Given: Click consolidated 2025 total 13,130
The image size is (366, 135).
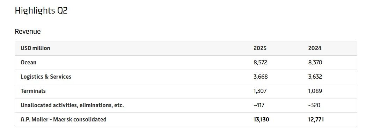Looking at the screenshot, I should pos(261,119).
